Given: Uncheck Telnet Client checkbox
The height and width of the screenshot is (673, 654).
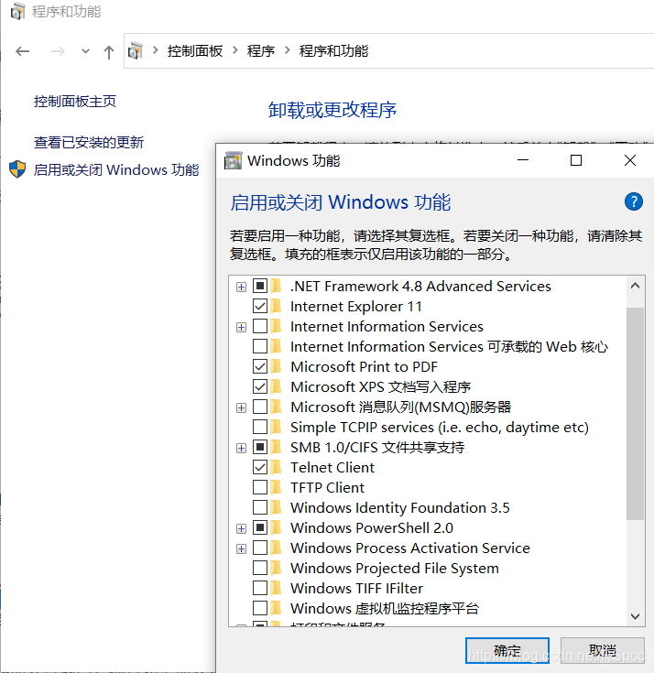Looking at the screenshot, I should pyautogui.click(x=260, y=467).
